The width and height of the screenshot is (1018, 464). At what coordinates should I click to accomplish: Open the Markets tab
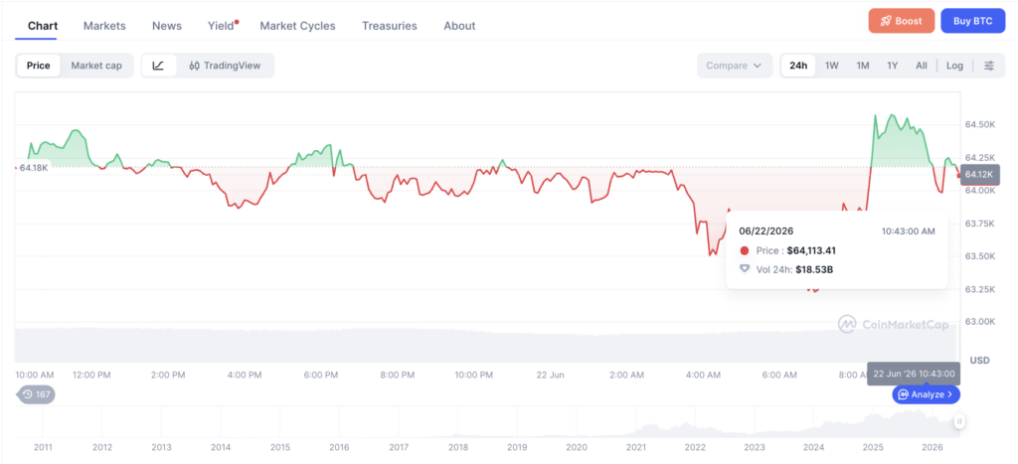click(x=104, y=26)
